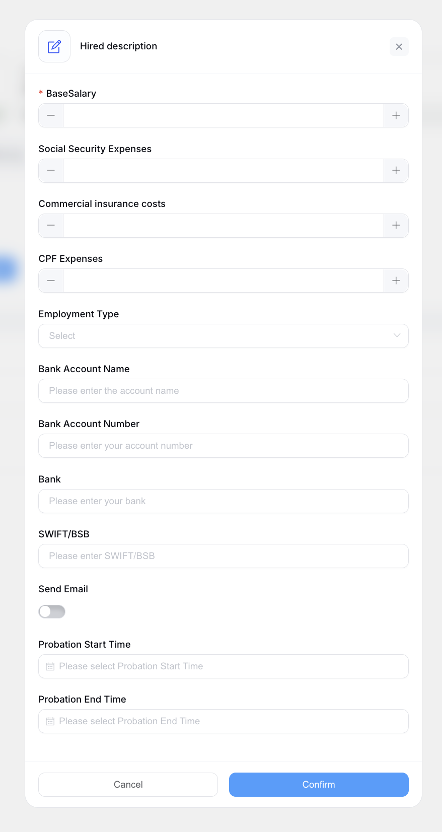The height and width of the screenshot is (832, 442).
Task: Click the Cancel button
Action: (x=128, y=785)
